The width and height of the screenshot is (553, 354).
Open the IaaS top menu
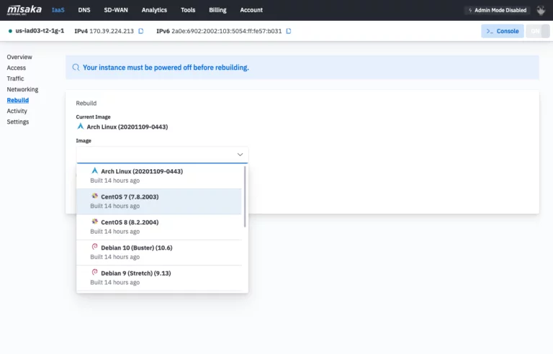[x=58, y=10]
